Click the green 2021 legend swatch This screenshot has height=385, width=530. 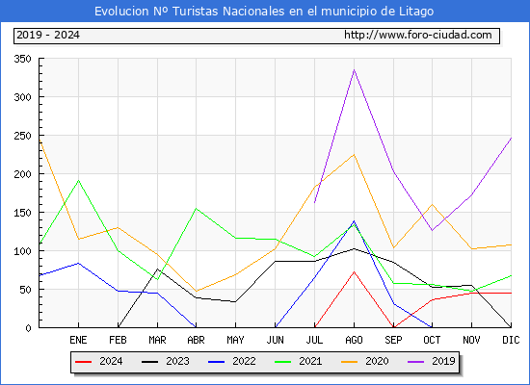point(283,362)
